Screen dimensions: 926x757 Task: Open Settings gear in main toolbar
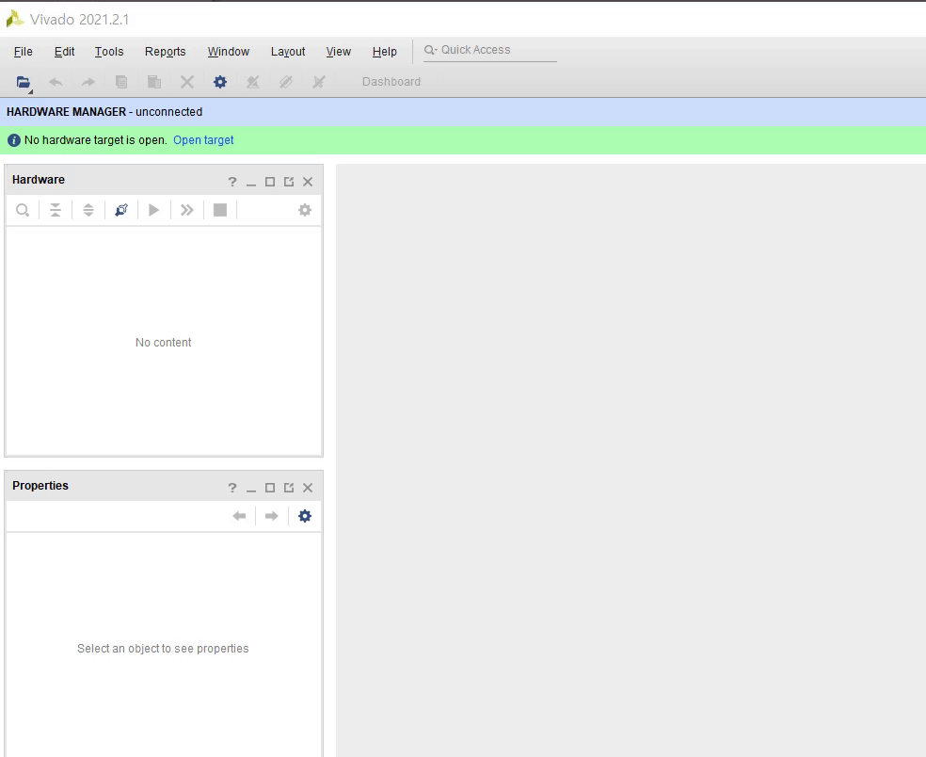pyautogui.click(x=220, y=82)
